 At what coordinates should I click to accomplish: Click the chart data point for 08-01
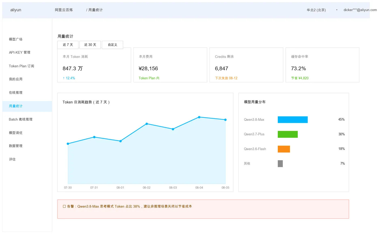click(120, 141)
